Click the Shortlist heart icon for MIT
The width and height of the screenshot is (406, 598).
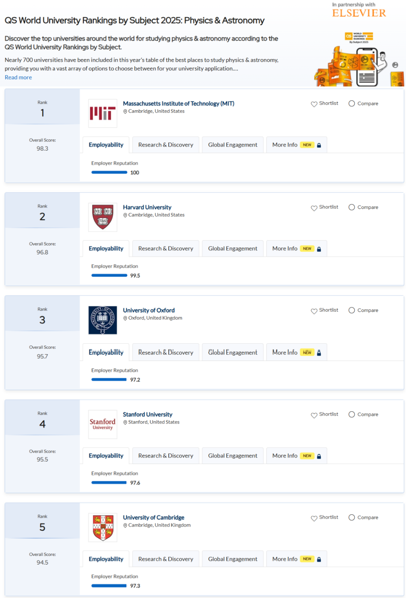314,104
